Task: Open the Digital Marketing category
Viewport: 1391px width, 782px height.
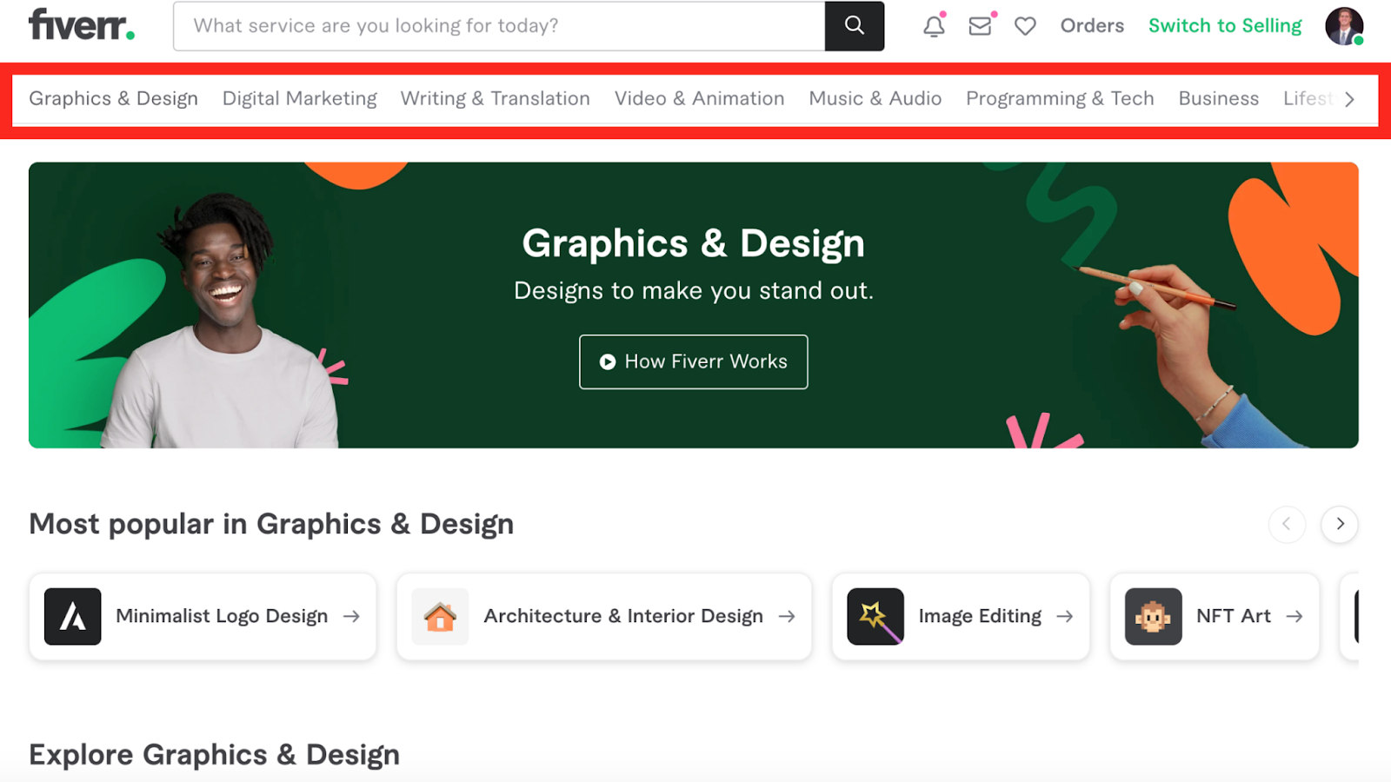Action: point(300,99)
